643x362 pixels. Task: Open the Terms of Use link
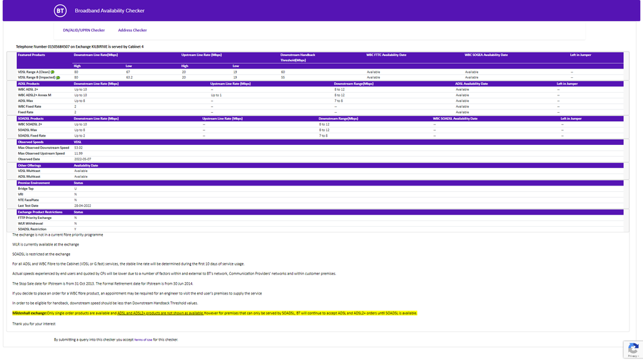coord(143,339)
